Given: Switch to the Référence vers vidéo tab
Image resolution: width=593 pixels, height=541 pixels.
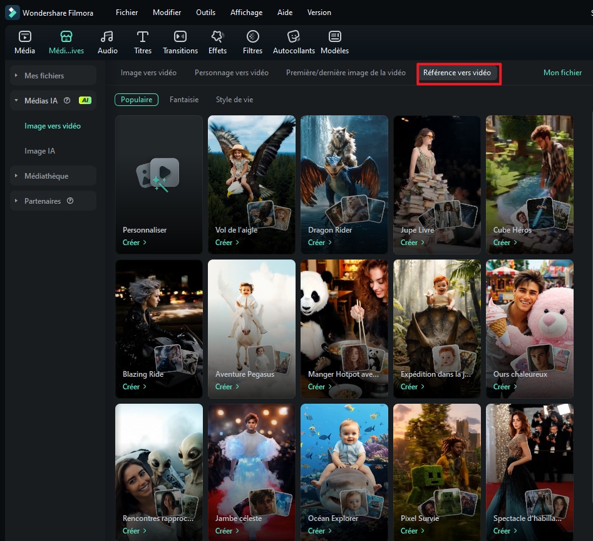Looking at the screenshot, I should (x=457, y=73).
